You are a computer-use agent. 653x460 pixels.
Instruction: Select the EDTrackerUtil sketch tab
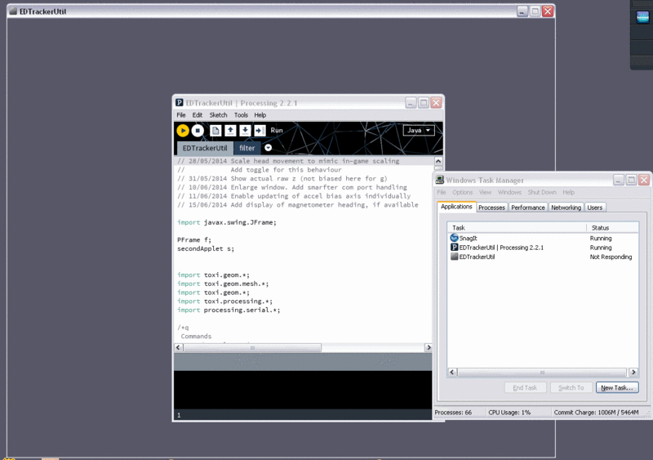205,148
